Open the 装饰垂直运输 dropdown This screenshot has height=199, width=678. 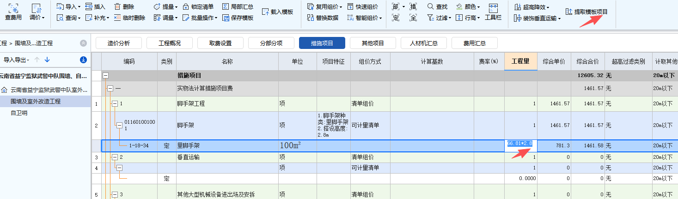tap(537, 18)
